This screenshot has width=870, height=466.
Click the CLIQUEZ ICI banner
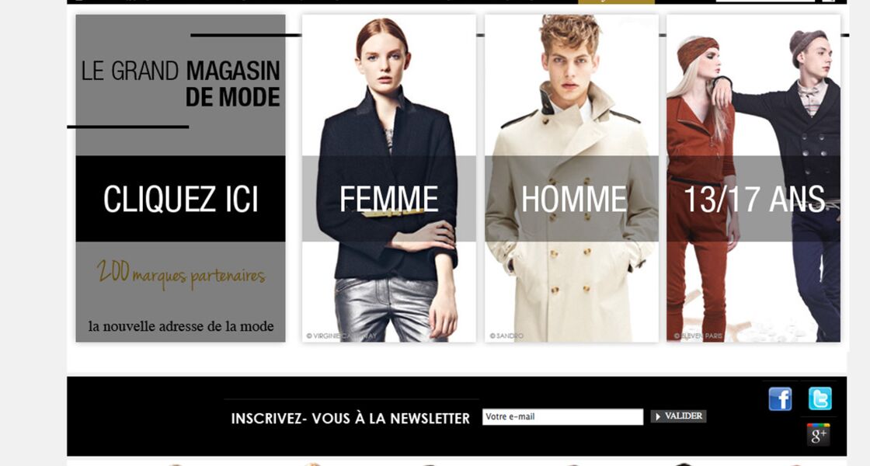(x=180, y=199)
